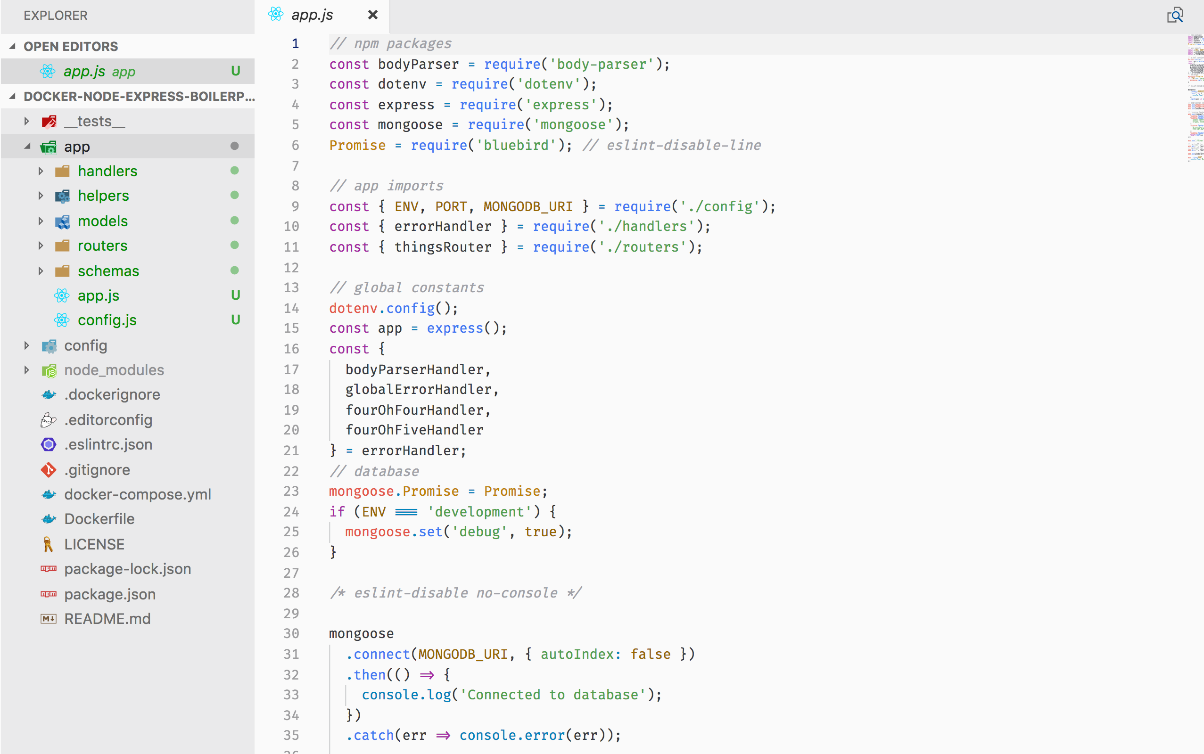Click the __tests__ folder icon
Image resolution: width=1204 pixels, height=754 pixels.
(x=49, y=122)
